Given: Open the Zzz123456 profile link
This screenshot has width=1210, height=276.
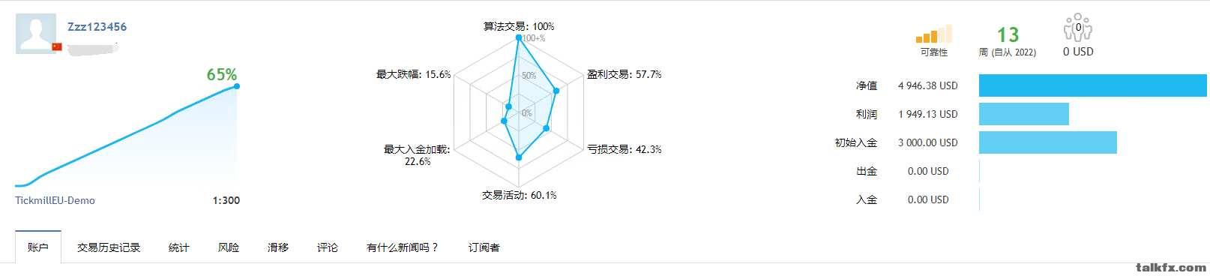Looking at the screenshot, I should click(x=97, y=27).
